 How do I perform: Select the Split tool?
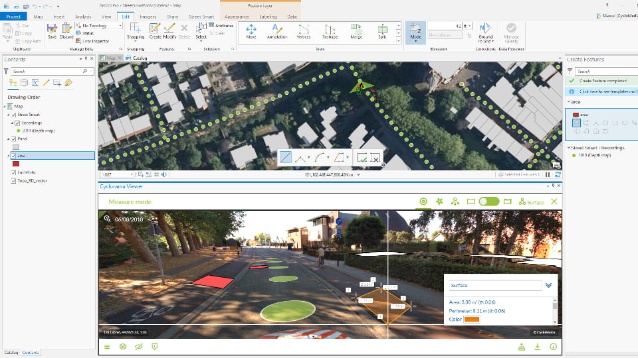point(383,31)
